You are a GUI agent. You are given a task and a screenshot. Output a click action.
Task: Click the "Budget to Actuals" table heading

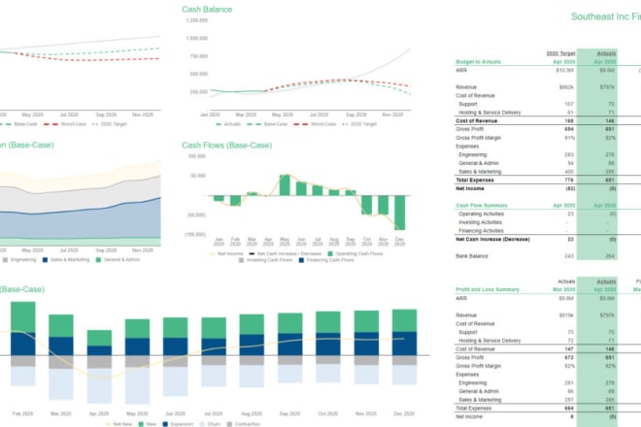pyautogui.click(x=478, y=62)
